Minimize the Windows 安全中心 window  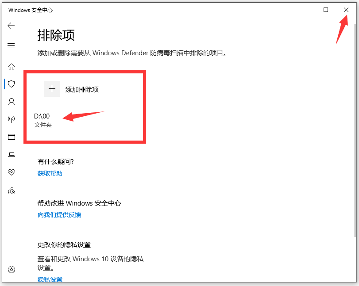(x=305, y=10)
